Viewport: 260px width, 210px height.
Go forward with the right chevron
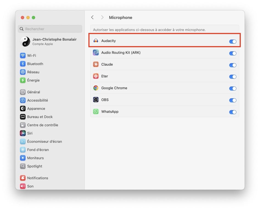(x=102, y=17)
